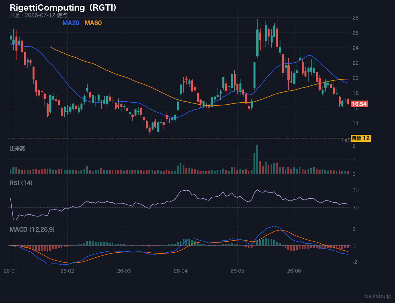Click the 目標 12 target price label
This screenshot has width=395, height=303.
coord(360,138)
